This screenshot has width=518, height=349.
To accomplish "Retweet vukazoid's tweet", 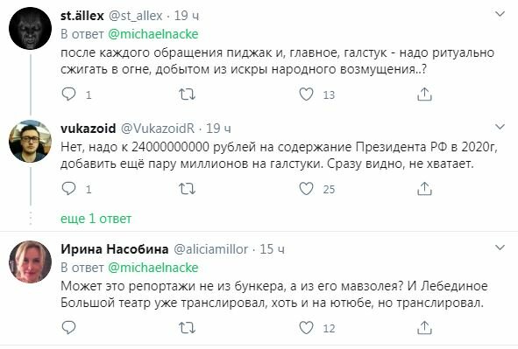I will (x=187, y=189).
